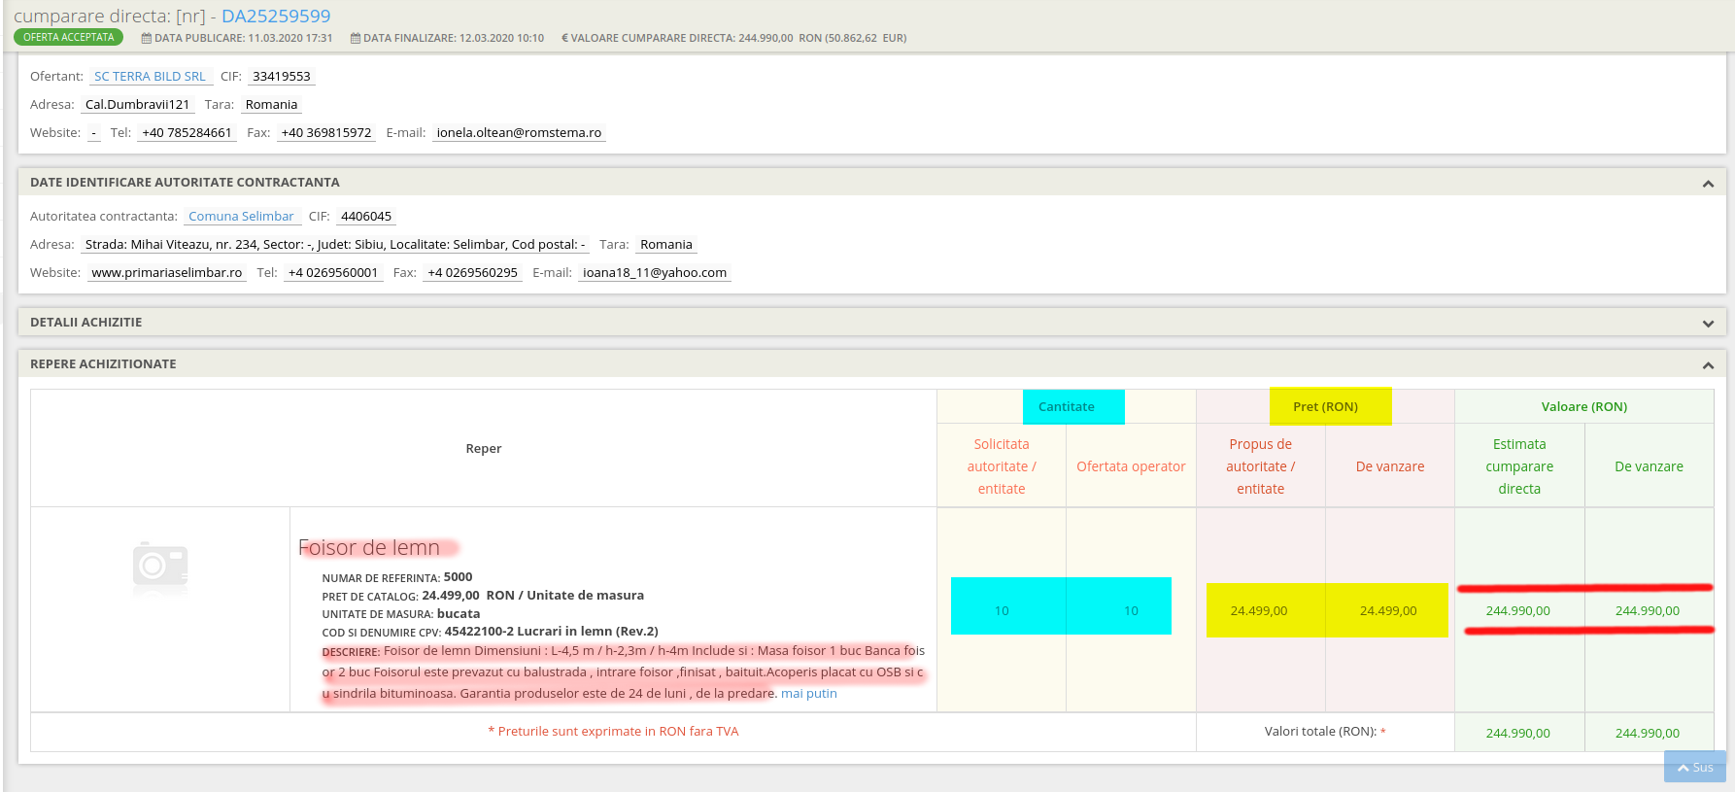
Task: Click quantity 10 under Solicitata autoritate
Action: point(1002,610)
